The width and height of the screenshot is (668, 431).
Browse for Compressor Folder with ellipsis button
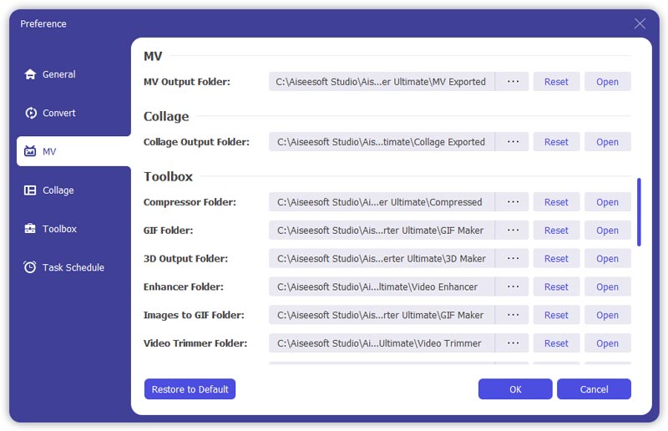coord(513,201)
